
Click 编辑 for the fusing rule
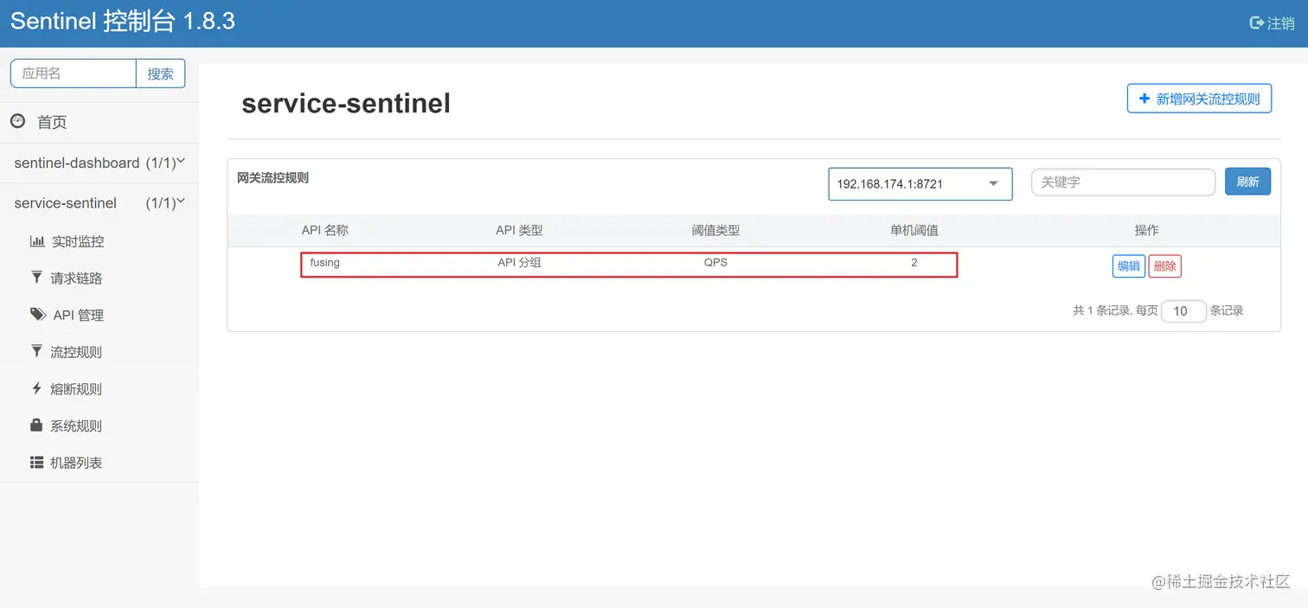click(x=1129, y=266)
